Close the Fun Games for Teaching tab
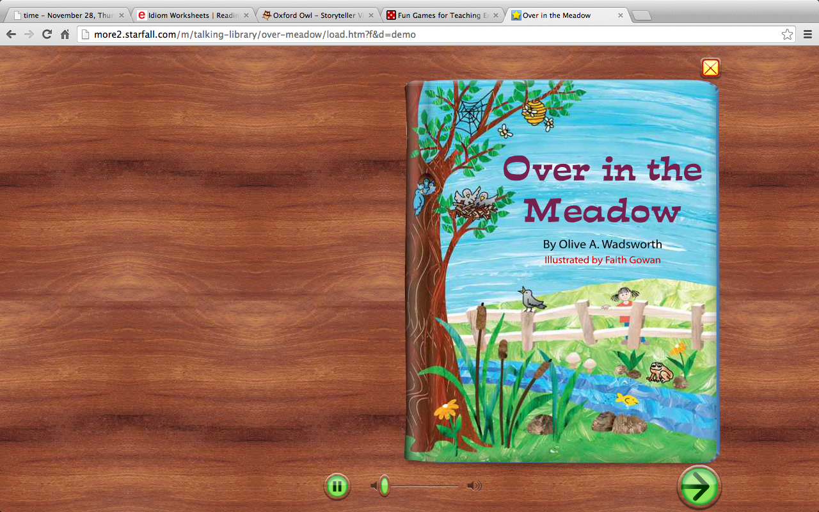 click(496, 15)
